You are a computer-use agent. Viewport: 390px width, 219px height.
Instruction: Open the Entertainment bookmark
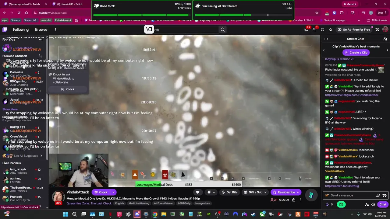point(63,20)
